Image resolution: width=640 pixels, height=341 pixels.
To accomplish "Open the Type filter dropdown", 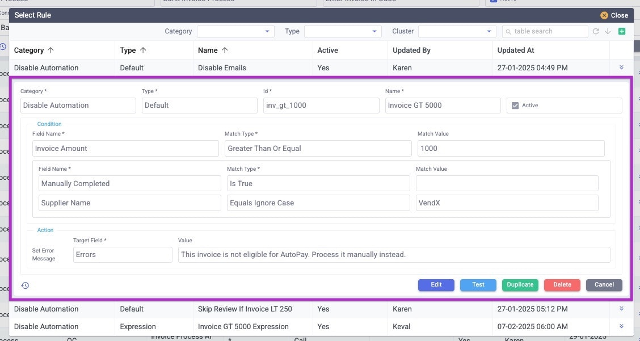I will tap(343, 31).
